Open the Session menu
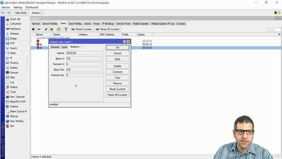This screenshot has width=282, height=159. (6, 8)
